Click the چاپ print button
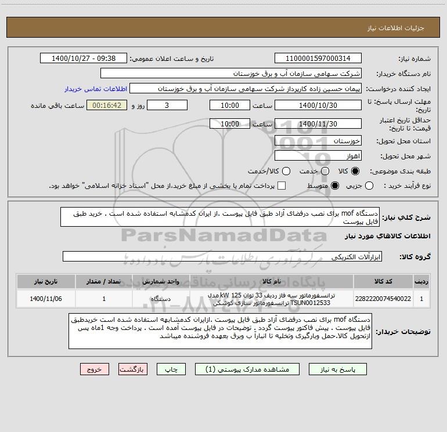This screenshot has width=447, height=432. click(x=171, y=369)
